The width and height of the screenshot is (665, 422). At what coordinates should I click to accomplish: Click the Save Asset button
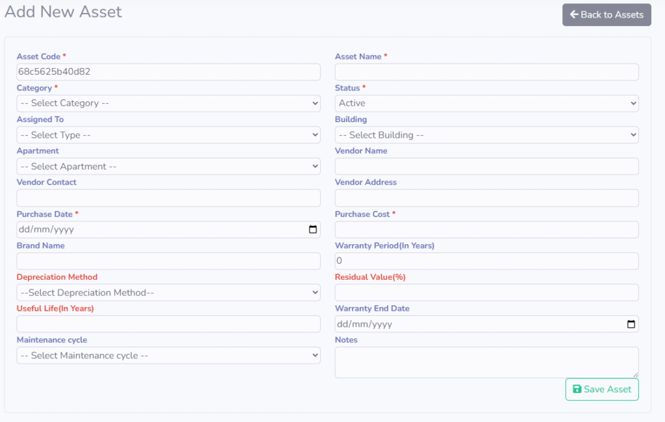pyautogui.click(x=602, y=390)
